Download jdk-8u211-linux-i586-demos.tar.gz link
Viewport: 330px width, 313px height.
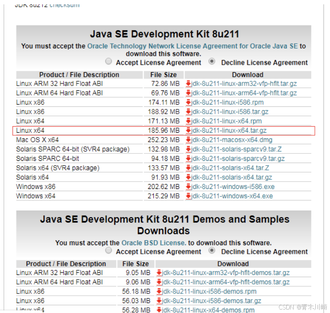click(211, 301)
